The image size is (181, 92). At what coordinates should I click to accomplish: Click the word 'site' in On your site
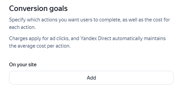click(x=32, y=65)
